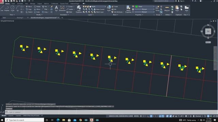Expand the Layers panel
This screenshot has width=218, height=122.
point(91,15)
